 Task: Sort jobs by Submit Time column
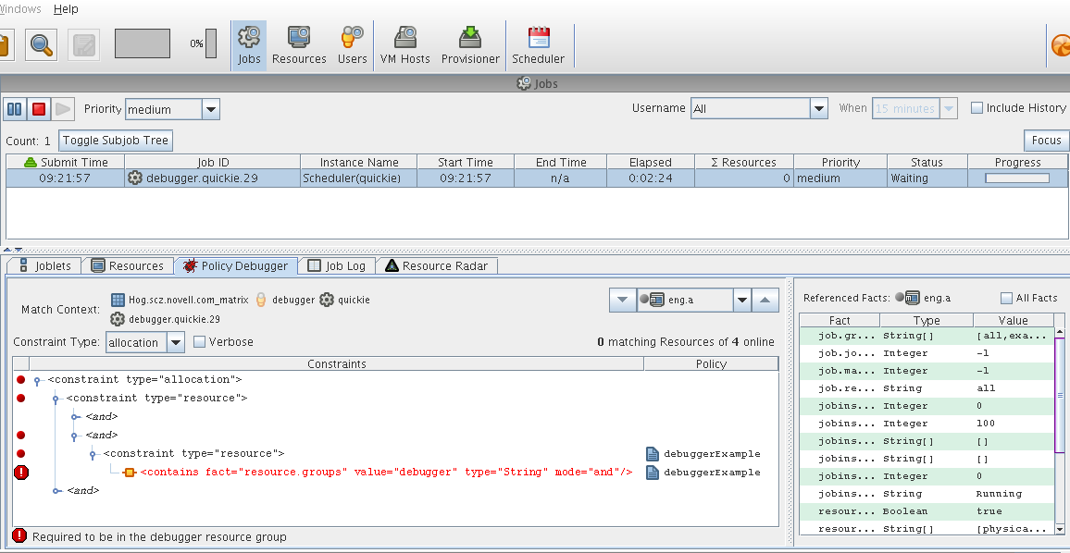click(67, 162)
